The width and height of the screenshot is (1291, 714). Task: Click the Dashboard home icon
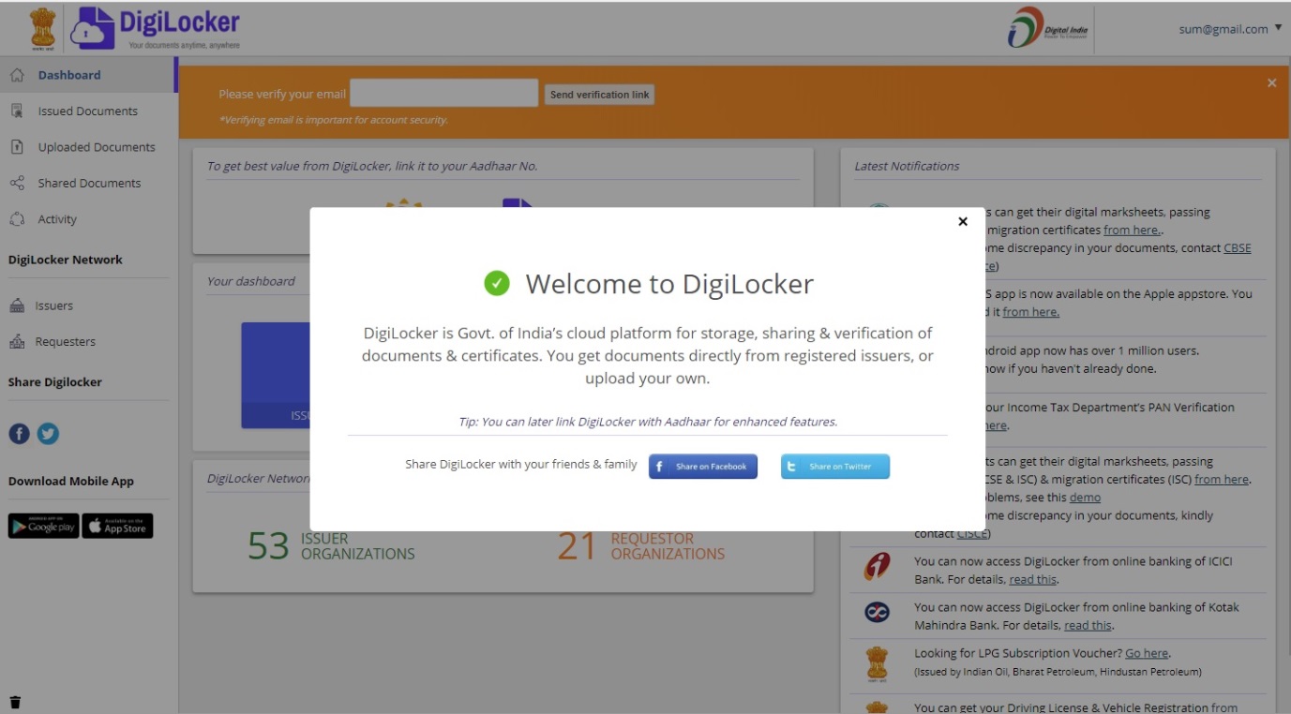coord(17,75)
